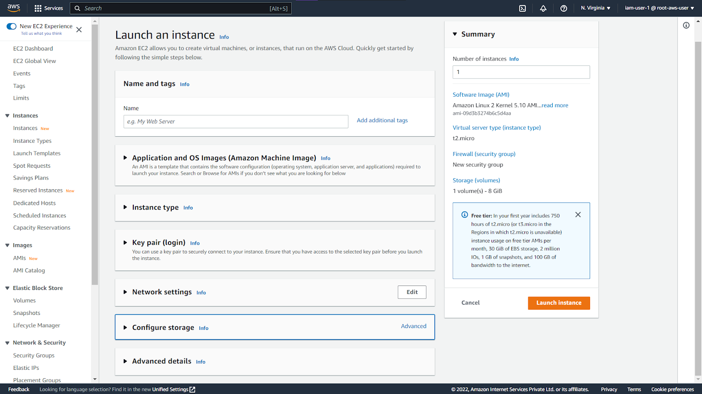Expand the Network settings section

125,292
